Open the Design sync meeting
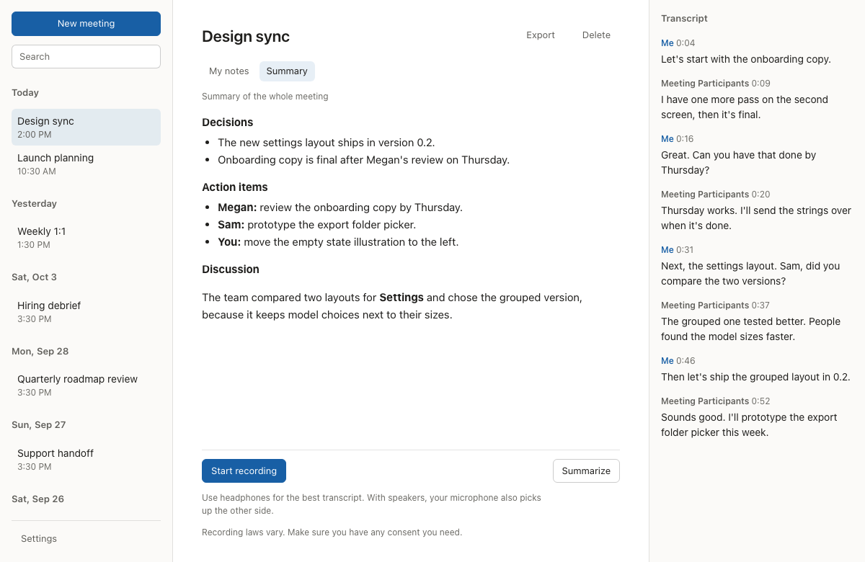865x562 pixels. (86, 128)
